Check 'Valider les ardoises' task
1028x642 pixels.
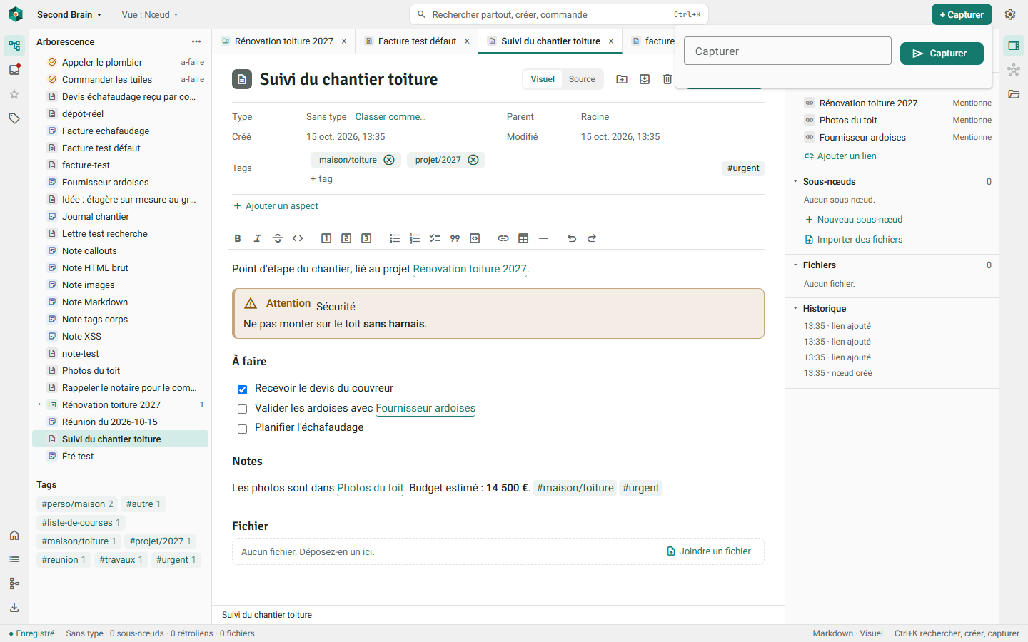pos(242,409)
